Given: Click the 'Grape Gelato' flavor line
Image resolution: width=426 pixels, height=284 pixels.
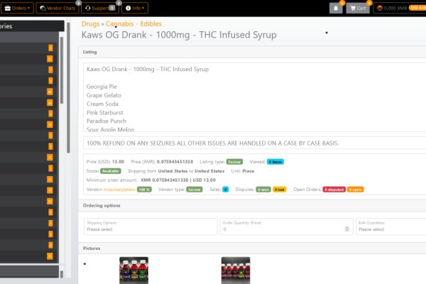Looking at the screenshot, I should (x=104, y=95).
